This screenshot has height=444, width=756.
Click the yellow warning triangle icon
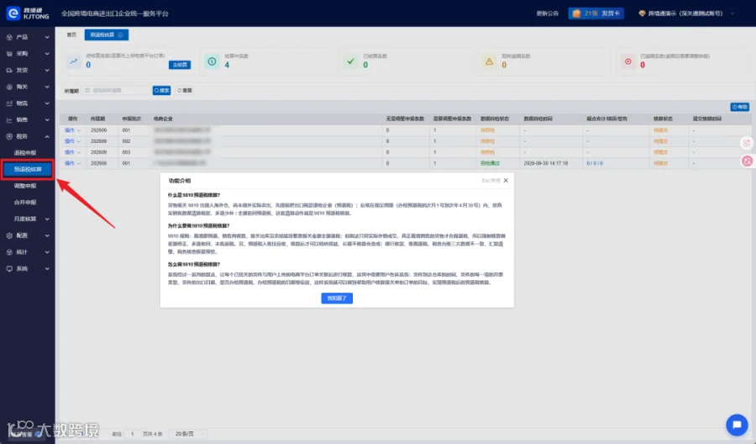[489, 61]
